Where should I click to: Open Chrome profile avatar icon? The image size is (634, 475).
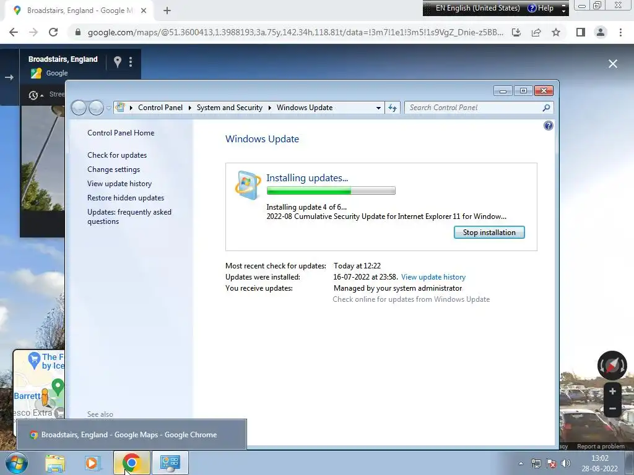tap(601, 32)
